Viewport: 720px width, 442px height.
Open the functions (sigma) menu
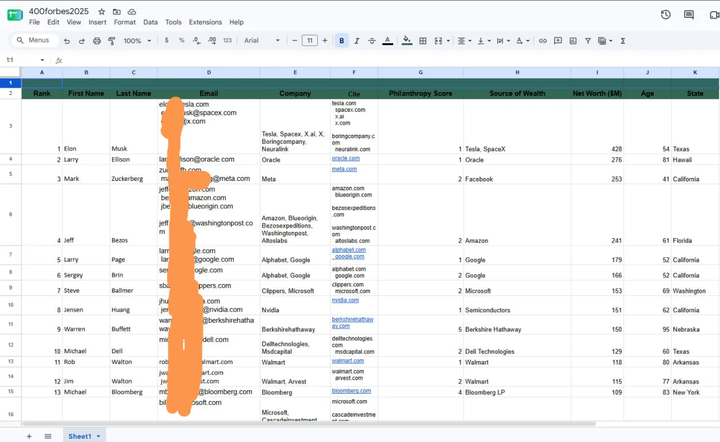pyautogui.click(x=623, y=40)
